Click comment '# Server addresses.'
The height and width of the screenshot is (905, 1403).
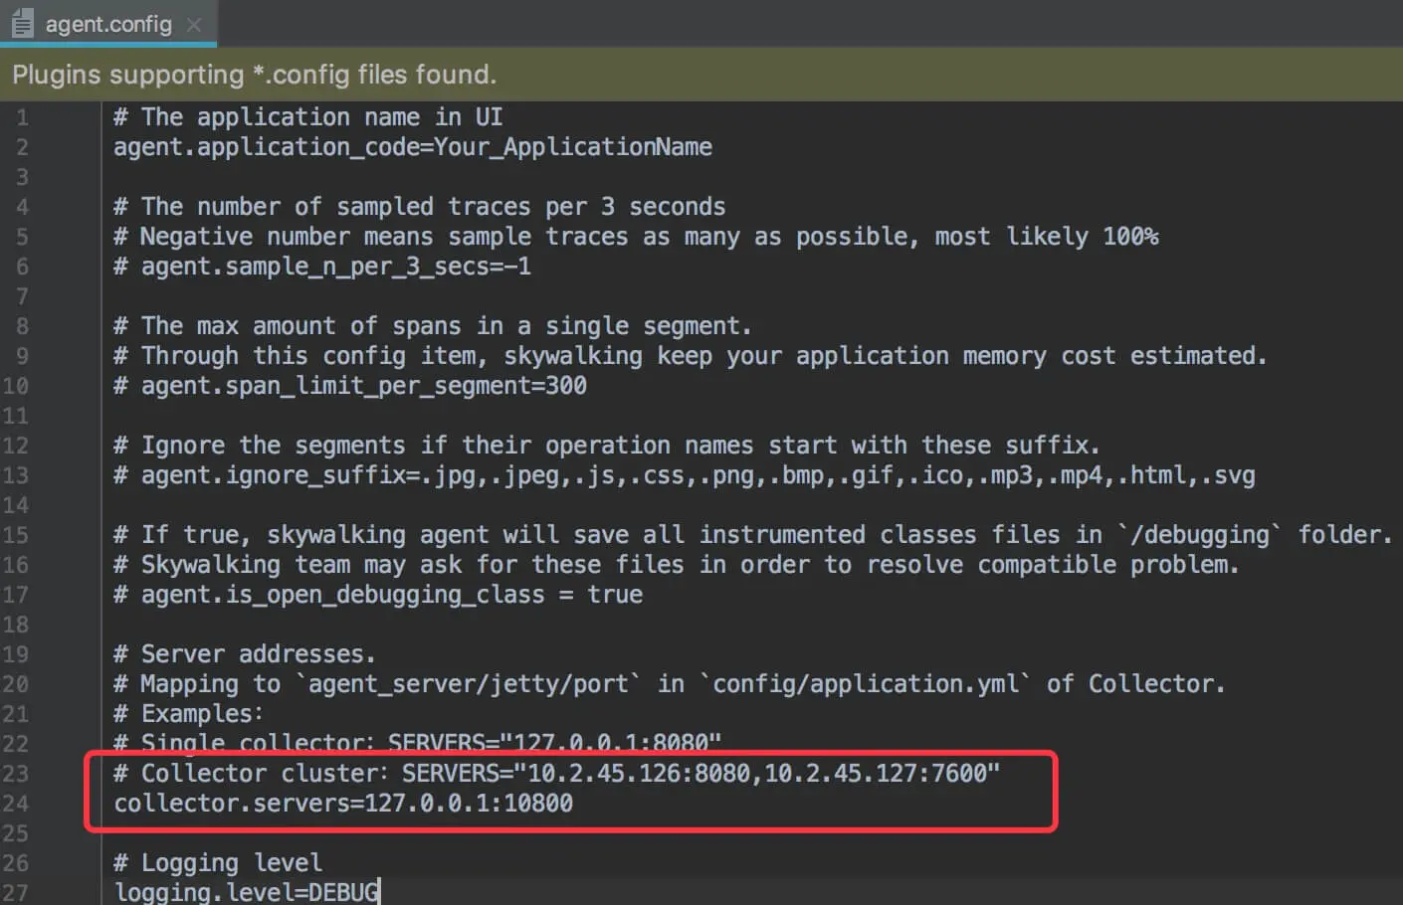pos(244,654)
